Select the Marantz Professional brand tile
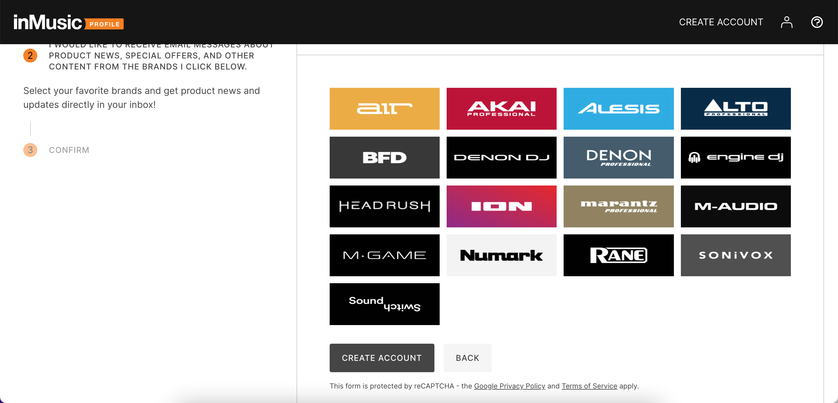838x403 pixels. (x=618, y=206)
